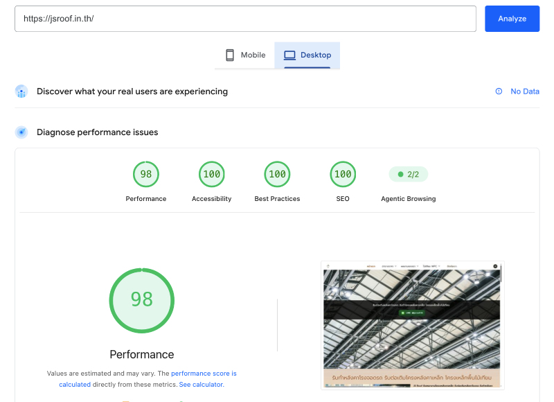The image size is (554, 402).
Task: Jump to SEO score gauge
Action: pyautogui.click(x=343, y=174)
